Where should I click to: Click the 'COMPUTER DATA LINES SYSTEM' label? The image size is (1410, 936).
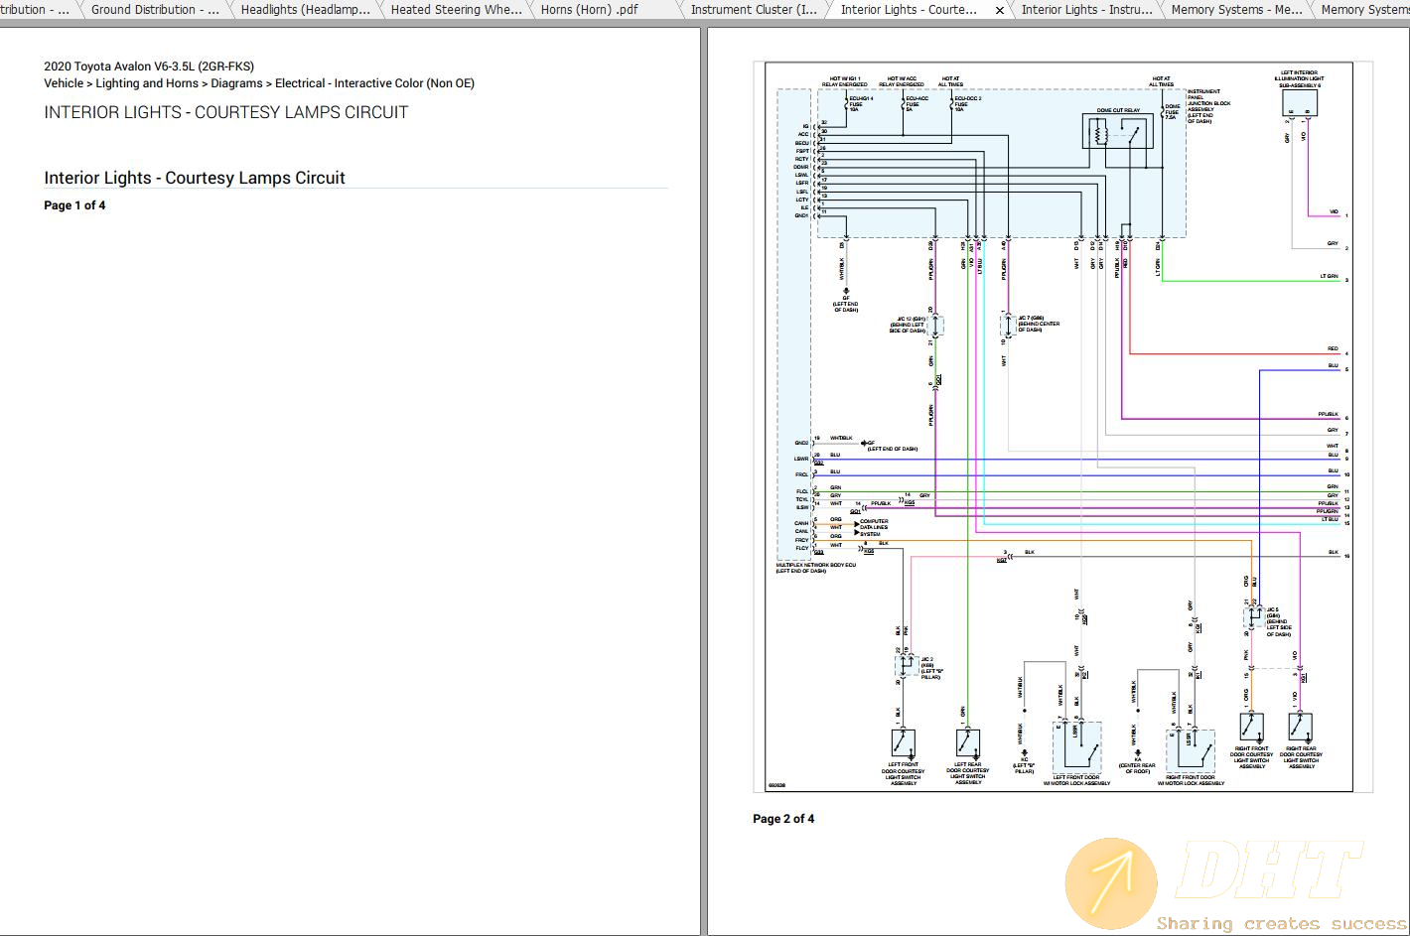click(874, 528)
